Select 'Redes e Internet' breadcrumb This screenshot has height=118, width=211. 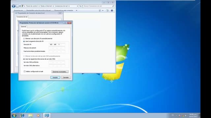(46, 6)
